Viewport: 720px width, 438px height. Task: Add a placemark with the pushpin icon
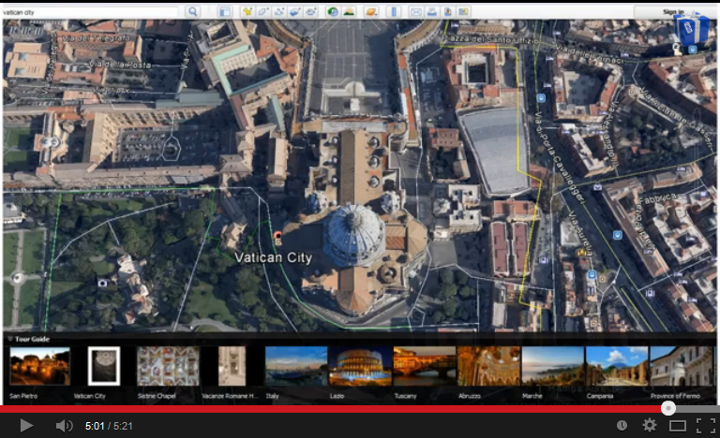[247, 12]
